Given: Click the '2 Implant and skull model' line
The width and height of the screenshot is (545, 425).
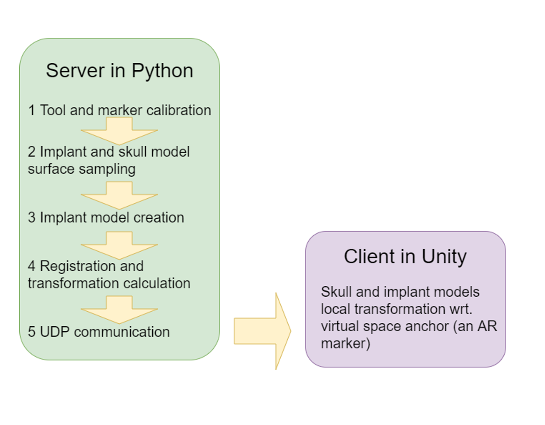Looking at the screenshot, I should [x=109, y=152].
